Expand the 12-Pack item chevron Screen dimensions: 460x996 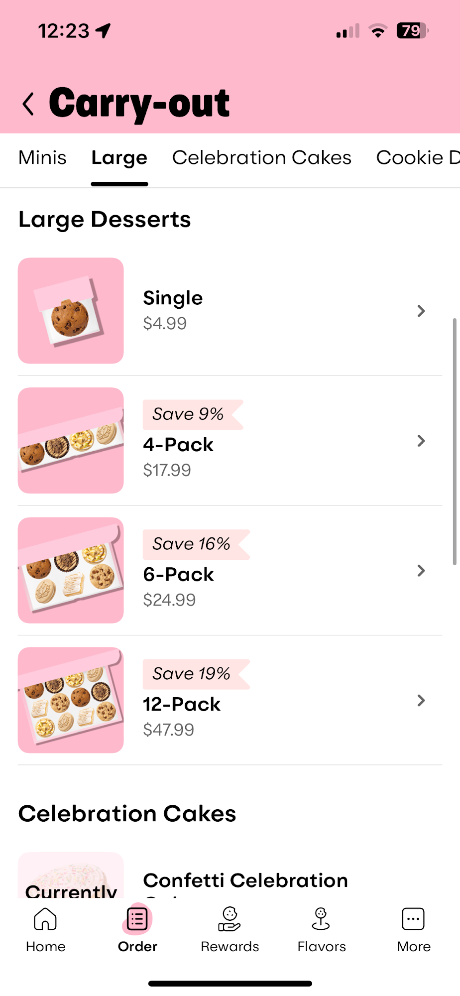421,701
